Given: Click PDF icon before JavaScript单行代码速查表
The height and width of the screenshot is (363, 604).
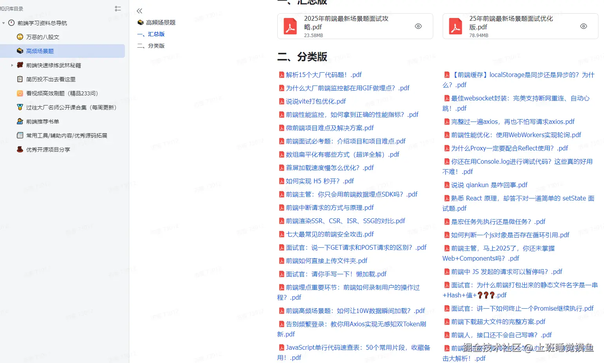Looking at the screenshot, I should [x=281, y=347].
